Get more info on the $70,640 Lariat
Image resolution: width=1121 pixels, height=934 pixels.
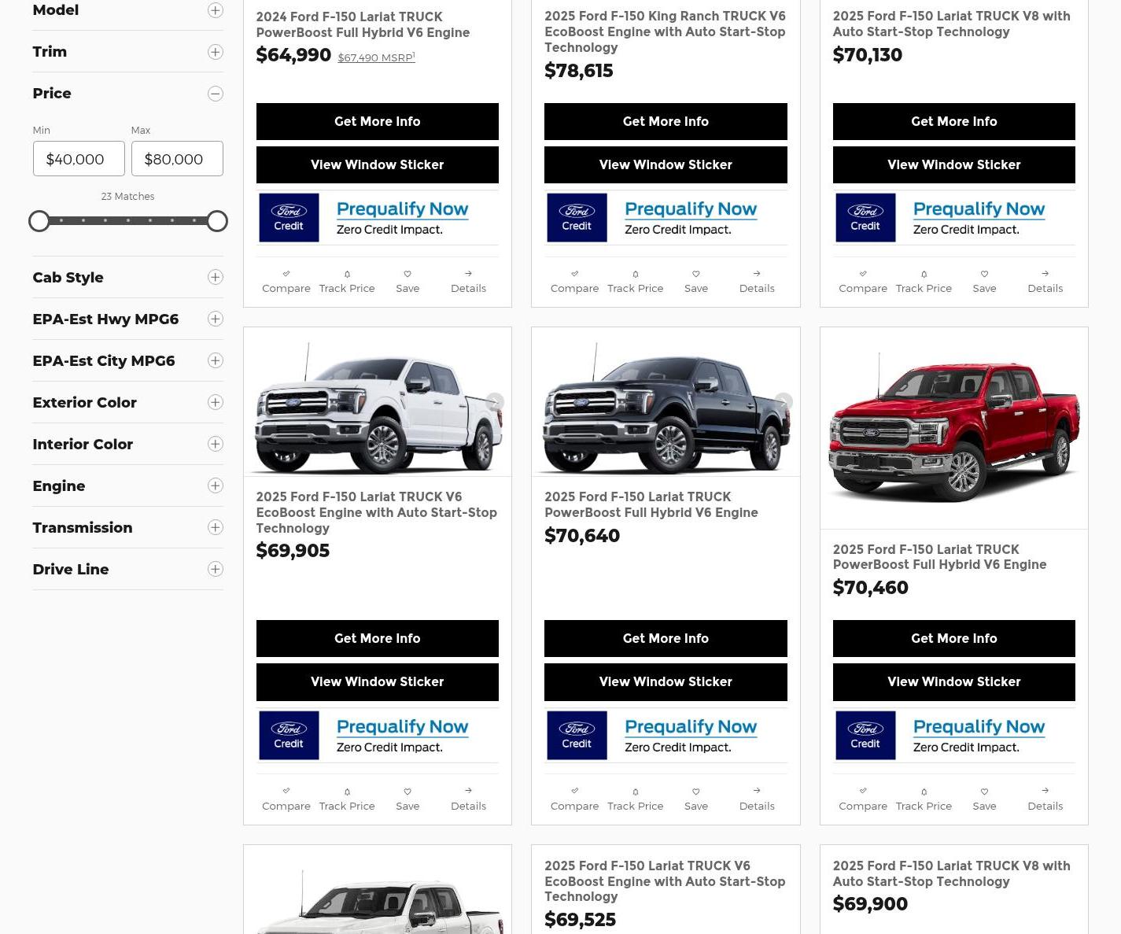(666, 638)
